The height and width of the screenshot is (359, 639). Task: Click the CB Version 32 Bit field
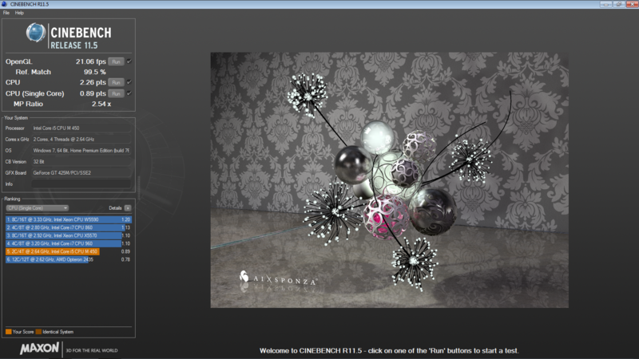point(81,162)
